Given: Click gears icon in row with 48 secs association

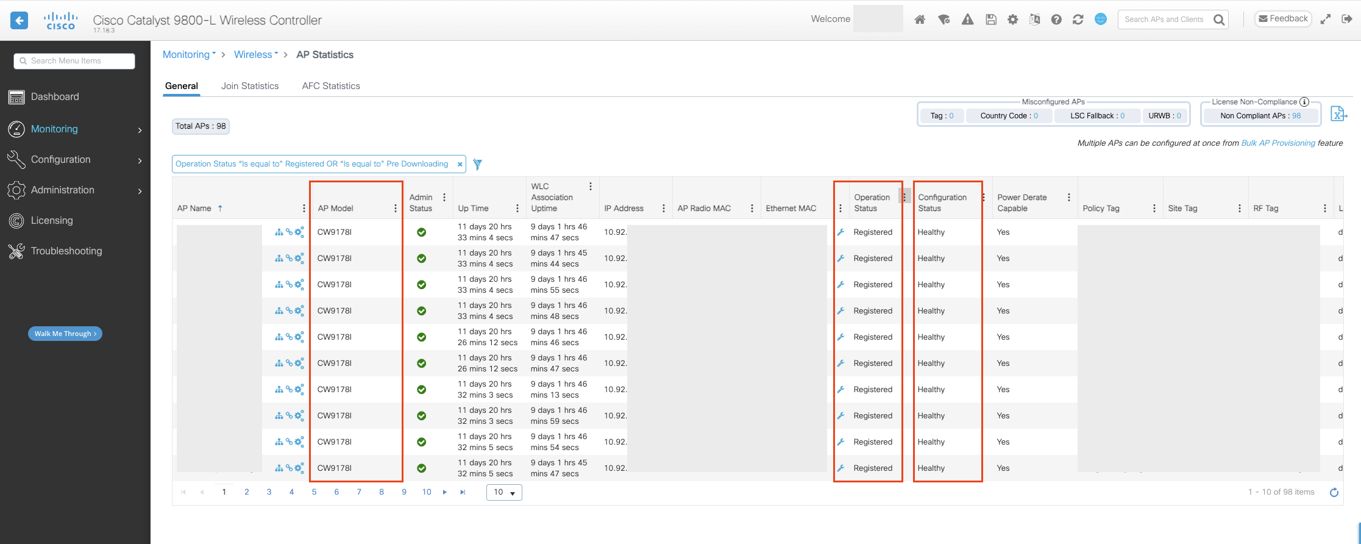Looking at the screenshot, I should [299, 310].
